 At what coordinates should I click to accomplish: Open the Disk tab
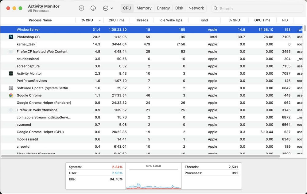point(179,8)
